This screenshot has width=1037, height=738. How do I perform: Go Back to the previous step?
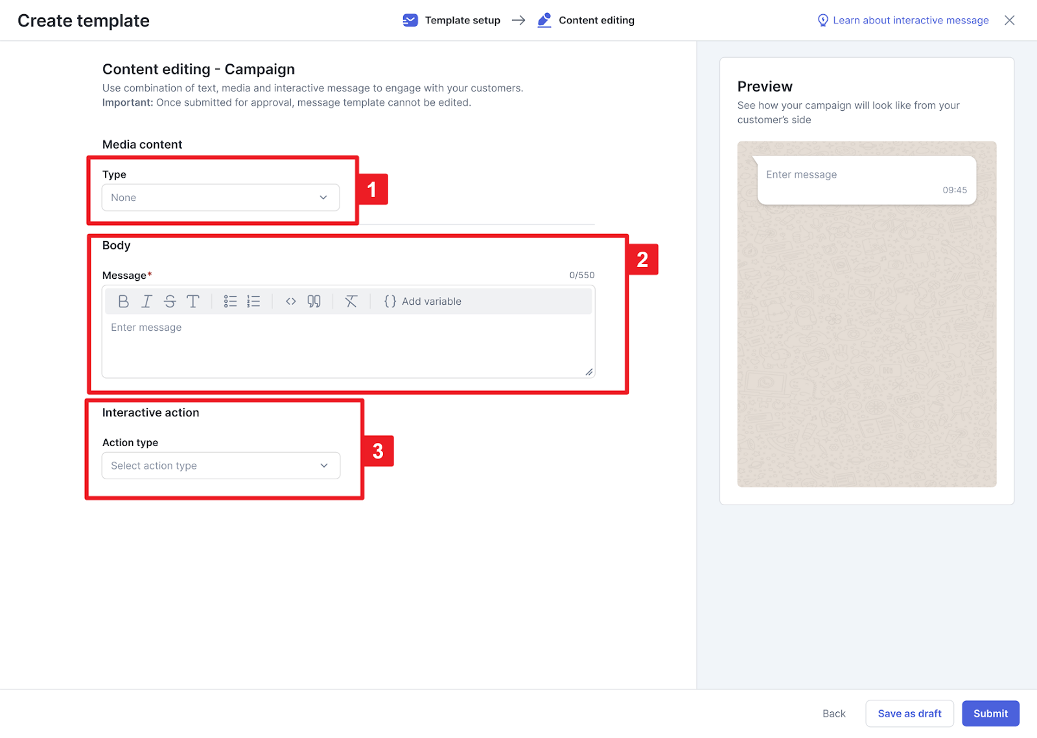(834, 713)
